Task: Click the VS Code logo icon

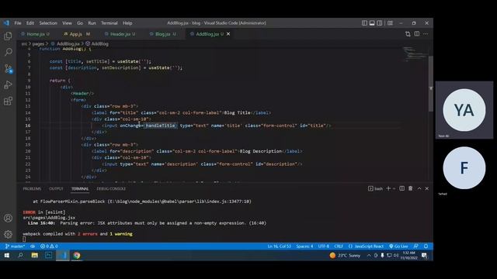Action: click(x=6, y=22)
